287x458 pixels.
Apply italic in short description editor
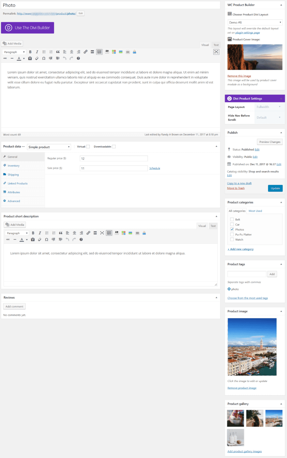[x=40, y=233]
